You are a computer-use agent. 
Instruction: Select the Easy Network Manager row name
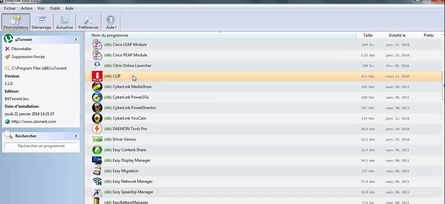click(133, 181)
